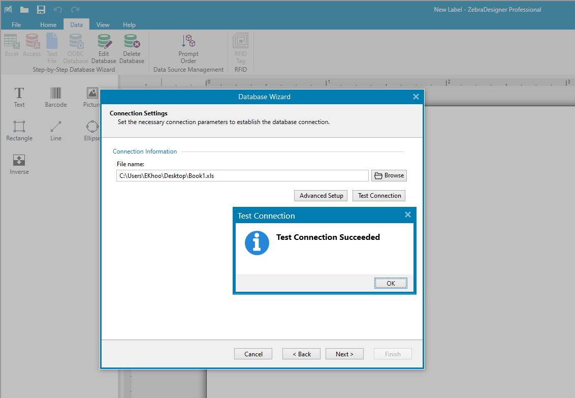The width and height of the screenshot is (575, 398).
Task: Select the Inverse object tool
Action: tap(19, 164)
